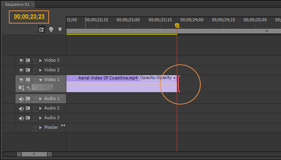The width and height of the screenshot is (281, 160).
Task: Select the Sequence 01 tab
Action: 17,4
